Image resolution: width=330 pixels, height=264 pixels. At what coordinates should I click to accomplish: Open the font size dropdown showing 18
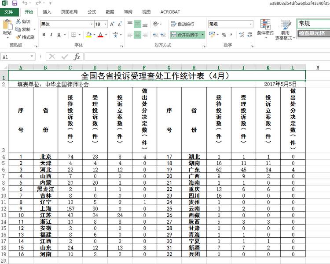tap(106, 24)
